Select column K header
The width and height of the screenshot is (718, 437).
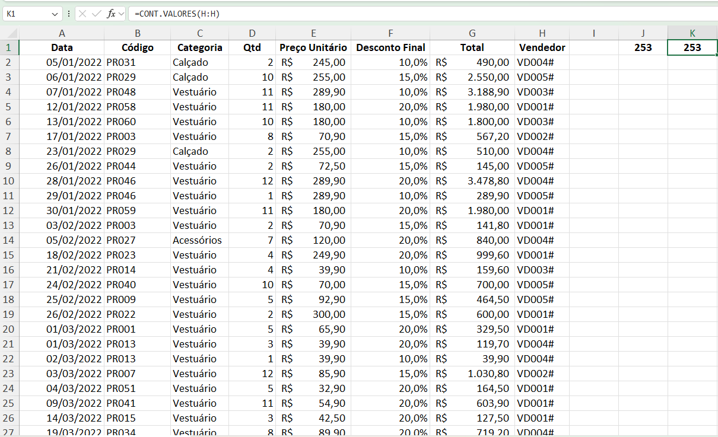[x=692, y=34]
